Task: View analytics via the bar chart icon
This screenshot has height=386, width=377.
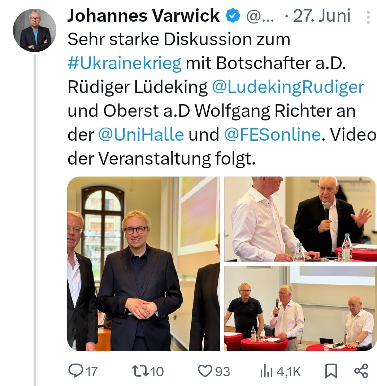Action: 266,372
